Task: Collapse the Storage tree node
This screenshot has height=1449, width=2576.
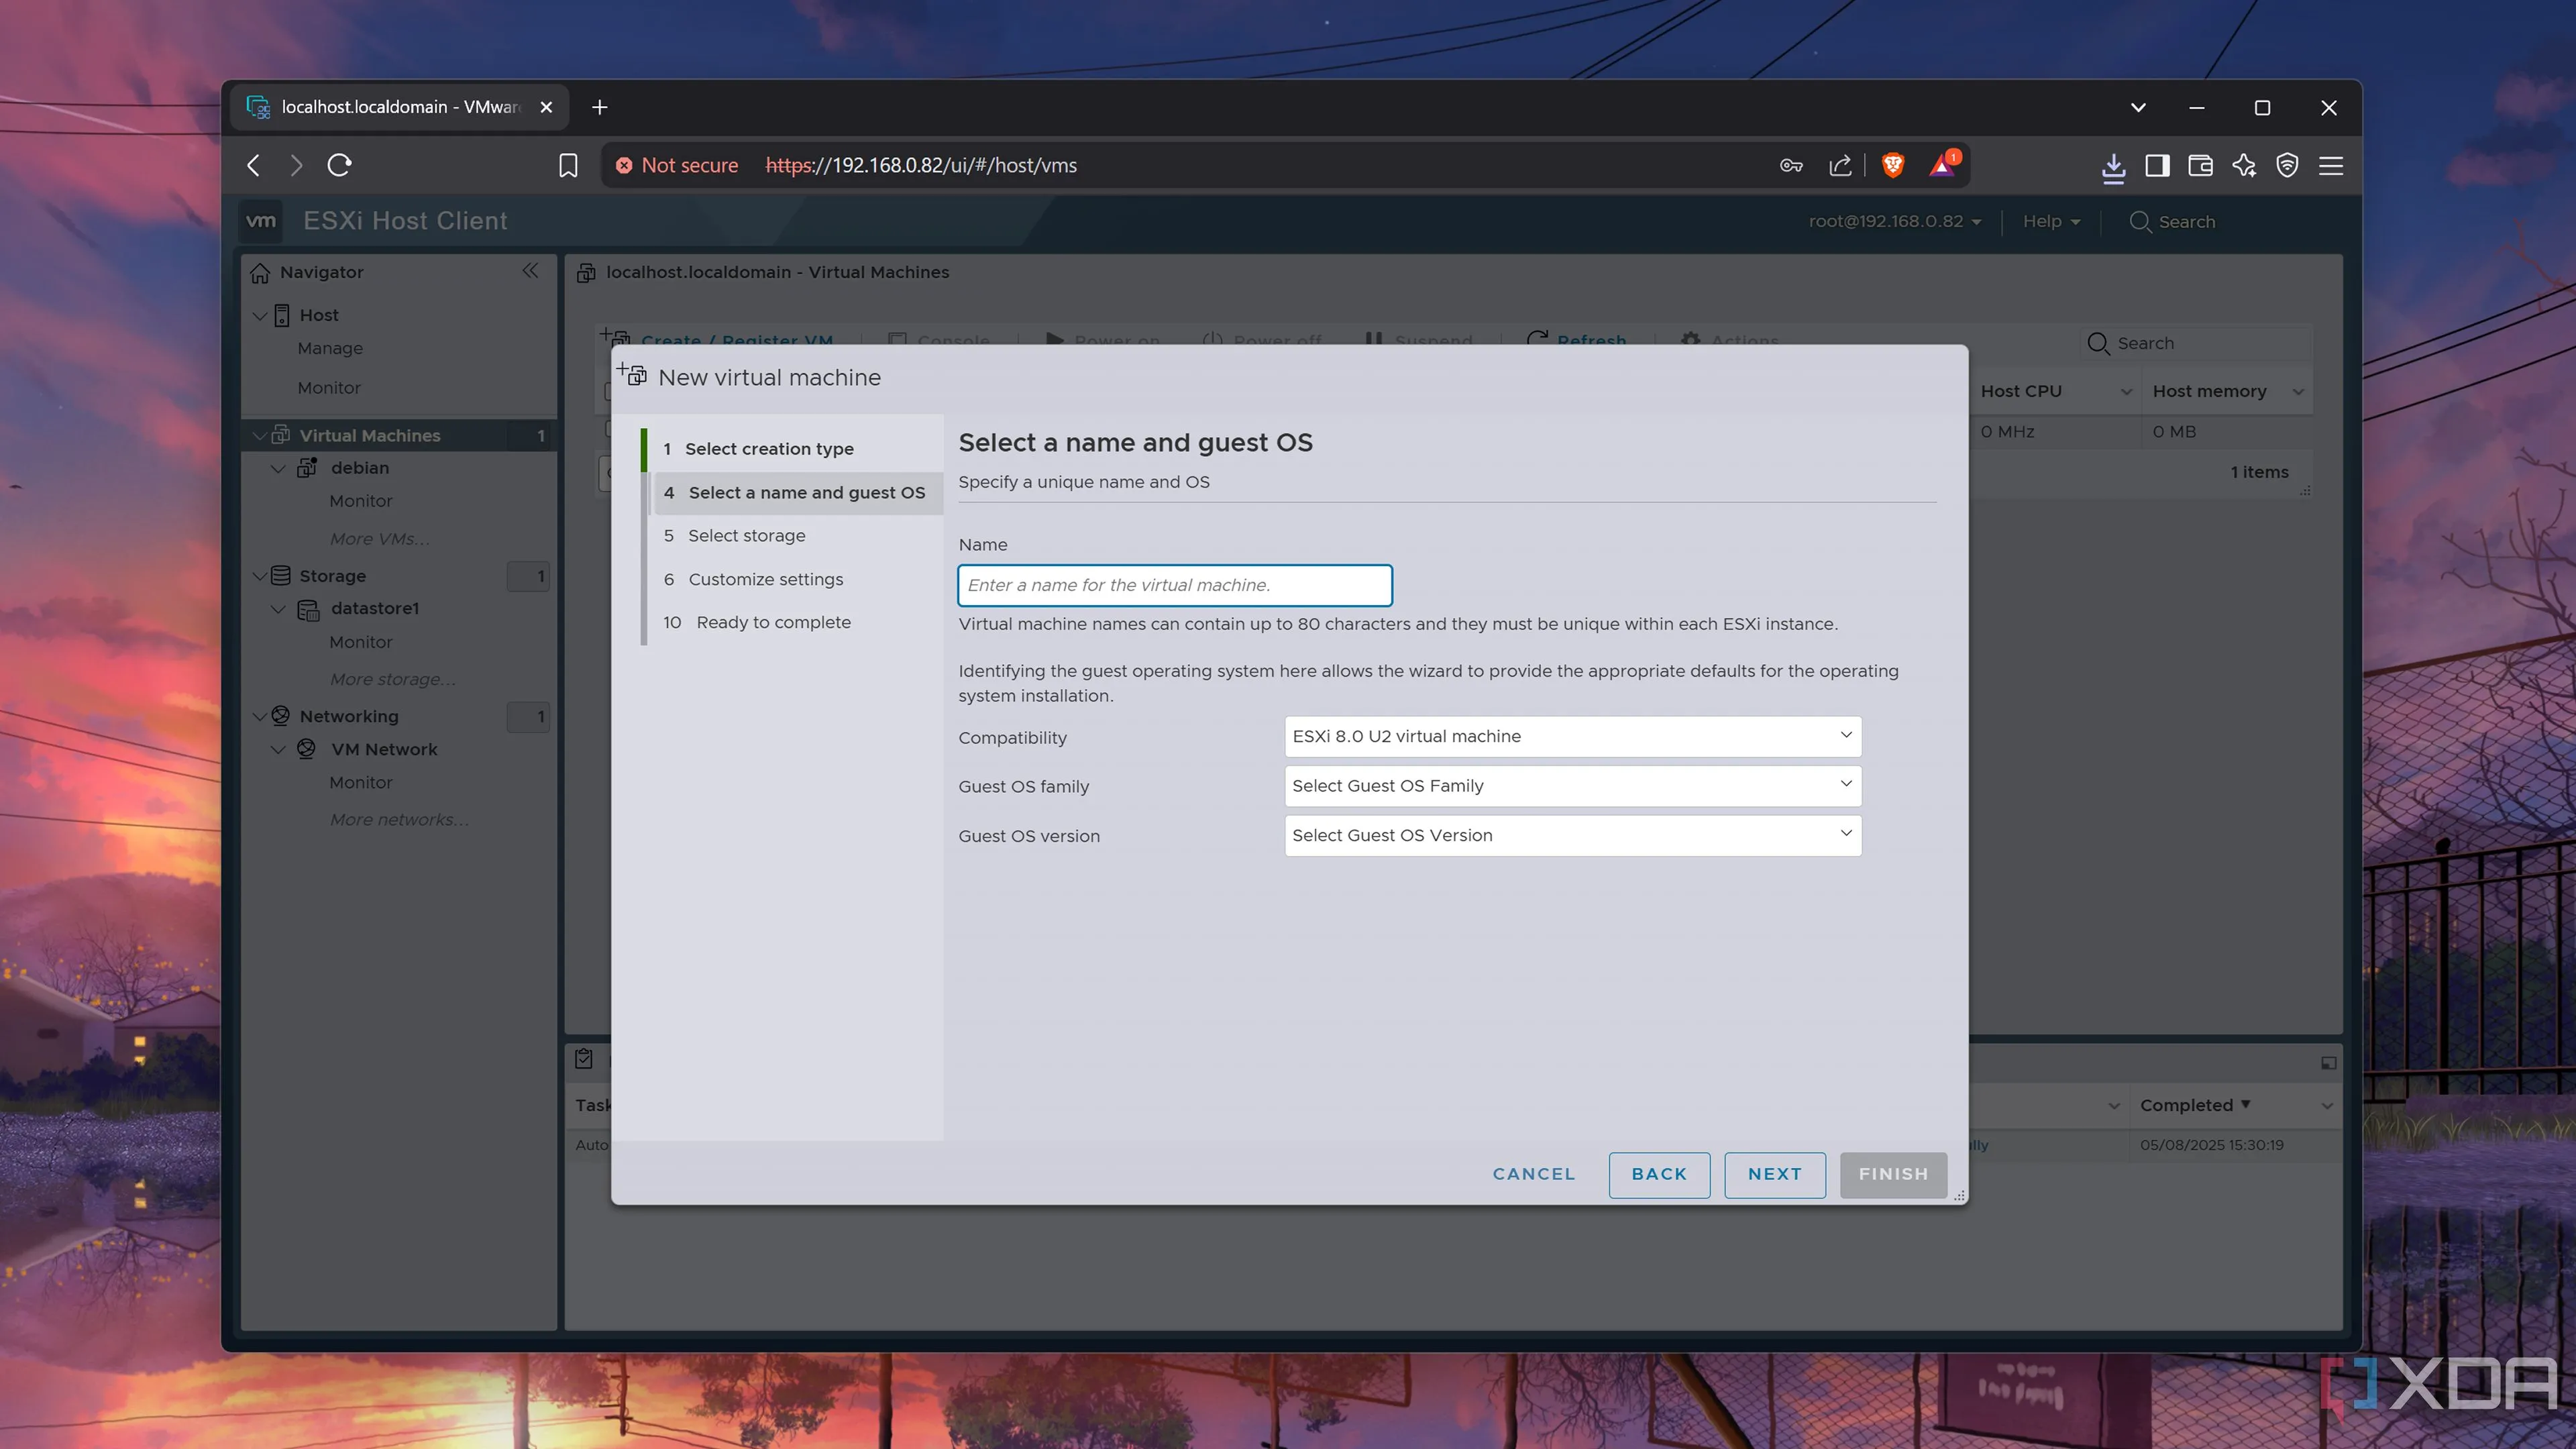Action: (x=260, y=576)
